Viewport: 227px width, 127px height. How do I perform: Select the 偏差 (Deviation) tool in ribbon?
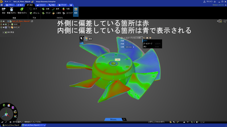click(x=76, y=11)
